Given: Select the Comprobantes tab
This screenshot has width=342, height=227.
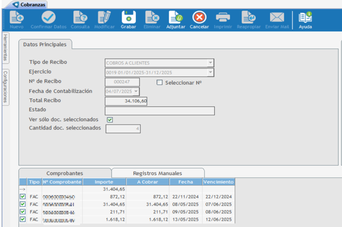Looking at the screenshot, I should click(x=65, y=173).
